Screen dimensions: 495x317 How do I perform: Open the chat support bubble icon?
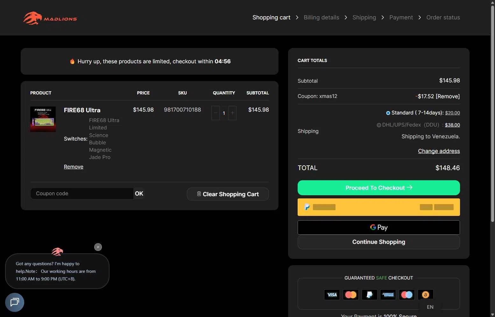[x=15, y=302]
